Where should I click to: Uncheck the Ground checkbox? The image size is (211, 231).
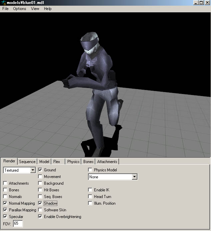click(40, 170)
